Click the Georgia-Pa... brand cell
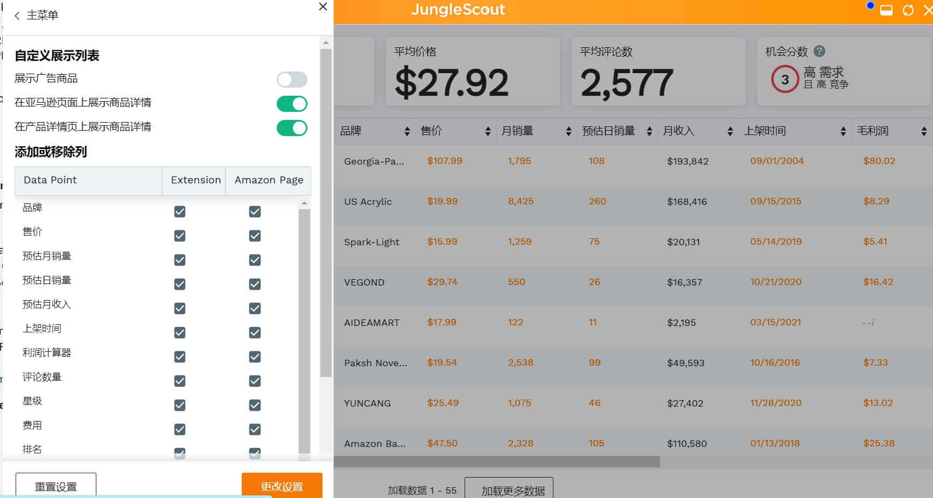This screenshot has height=498, width=933. (374, 161)
